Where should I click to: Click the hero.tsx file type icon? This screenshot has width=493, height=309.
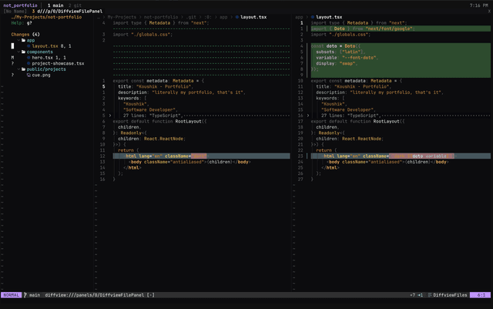[29, 58]
